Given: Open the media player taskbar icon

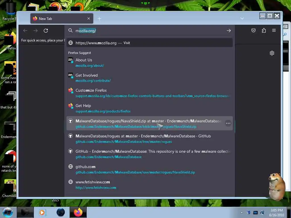Looking at the screenshot, I should click(x=42, y=212).
